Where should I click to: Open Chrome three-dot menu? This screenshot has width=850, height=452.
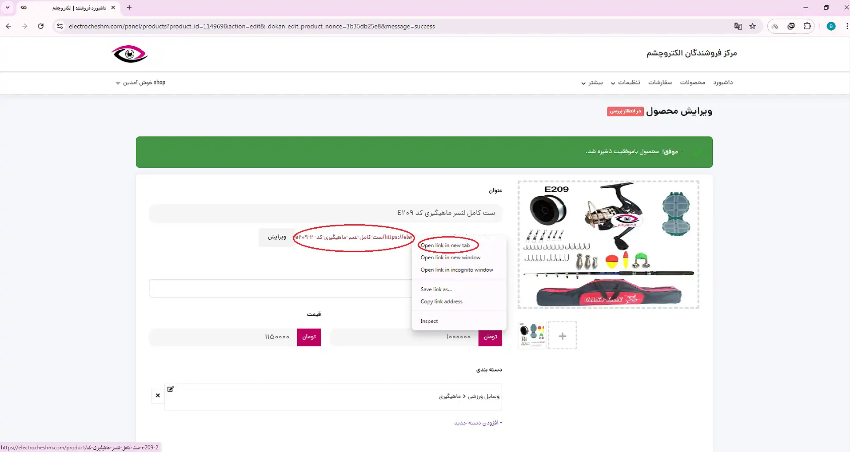(x=847, y=26)
